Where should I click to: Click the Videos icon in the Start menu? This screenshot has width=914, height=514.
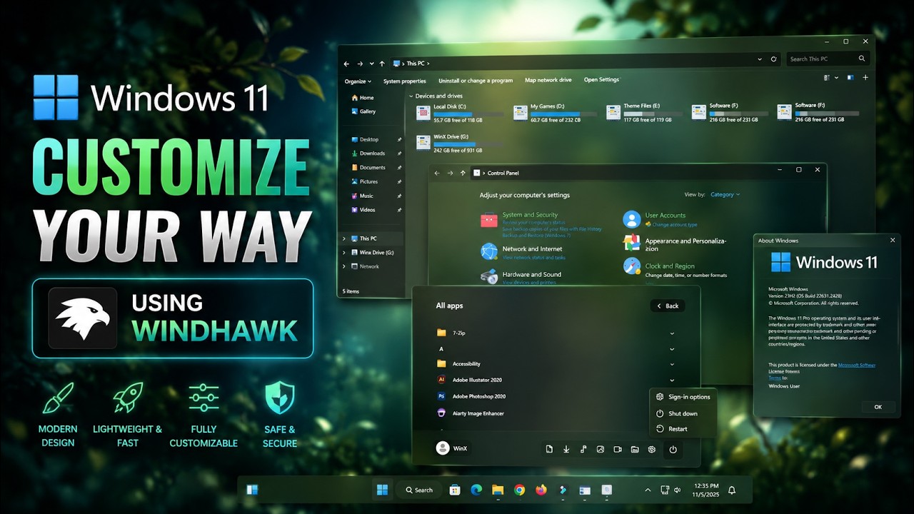tap(618, 449)
